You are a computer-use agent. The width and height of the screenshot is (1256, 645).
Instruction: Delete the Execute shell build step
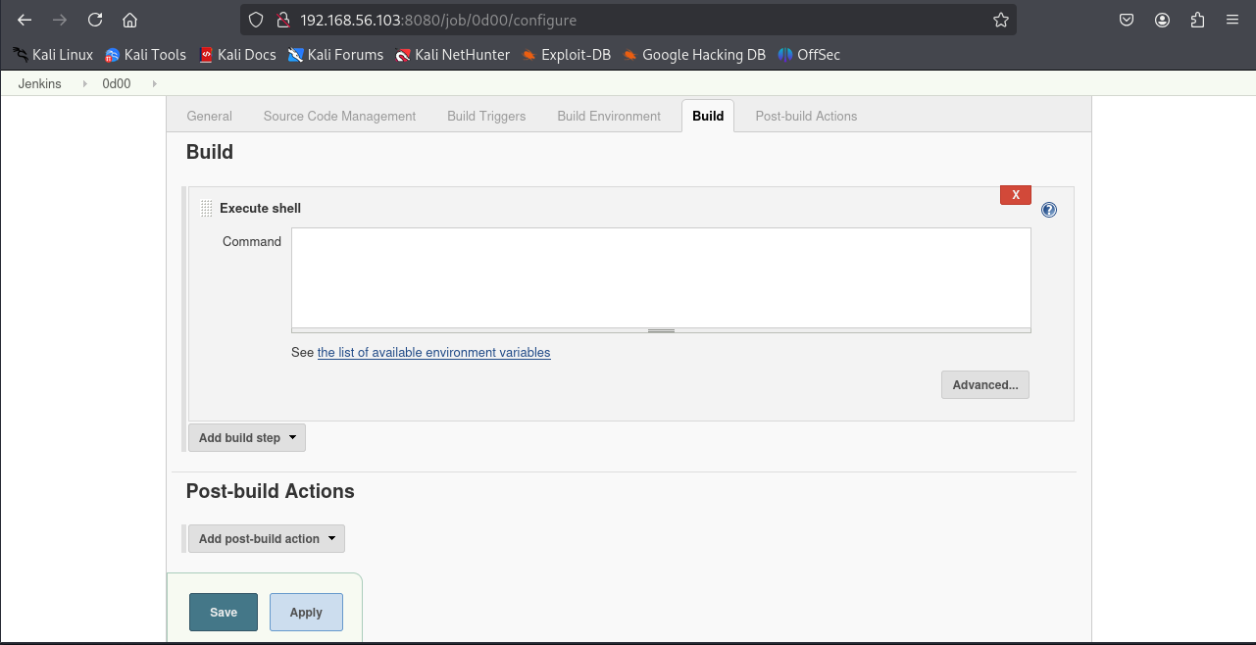[1015, 195]
